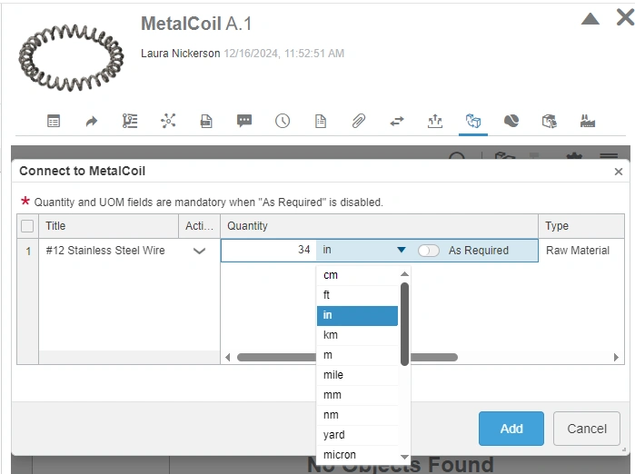This screenshot has width=635, height=474.
Task: Open the history clock icon
Action: tap(283, 121)
